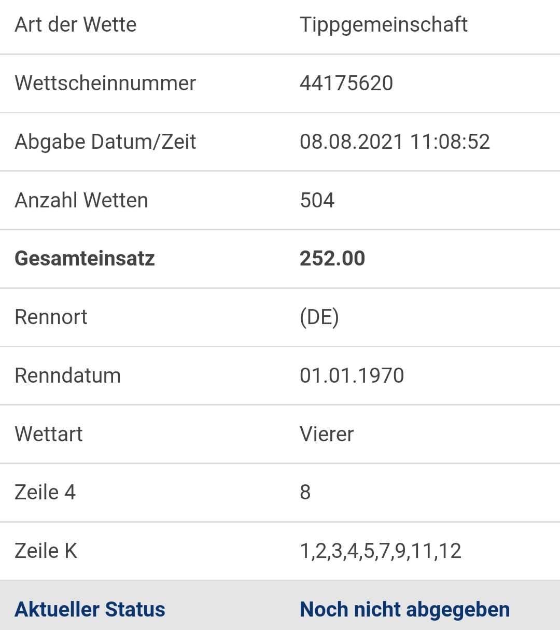560x630 pixels.
Task: Click the Wettart label
Action: pyautogui.click(x=49, y=434)
